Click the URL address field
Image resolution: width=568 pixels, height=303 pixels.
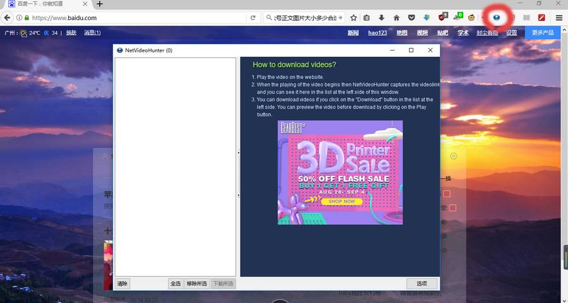pos(138,18)
